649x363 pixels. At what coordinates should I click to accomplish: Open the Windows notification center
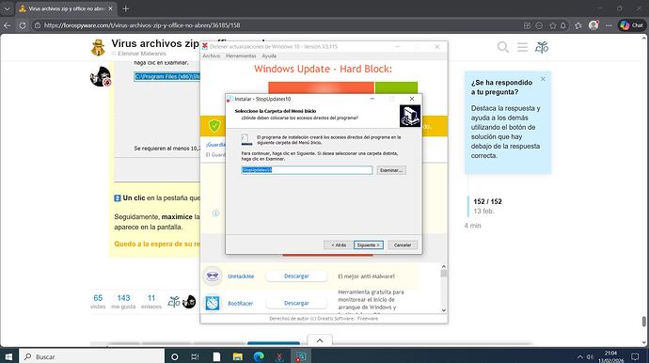click(635, 356)
